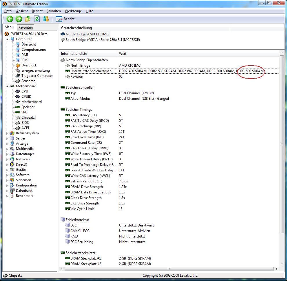Open the Favoriten menu
This screenshot has width=288, height=281.
click(54, 11)
